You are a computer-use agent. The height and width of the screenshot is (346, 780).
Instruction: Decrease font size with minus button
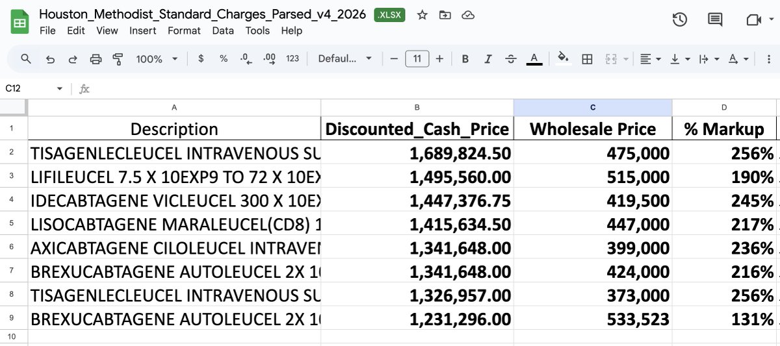(393, 59)
